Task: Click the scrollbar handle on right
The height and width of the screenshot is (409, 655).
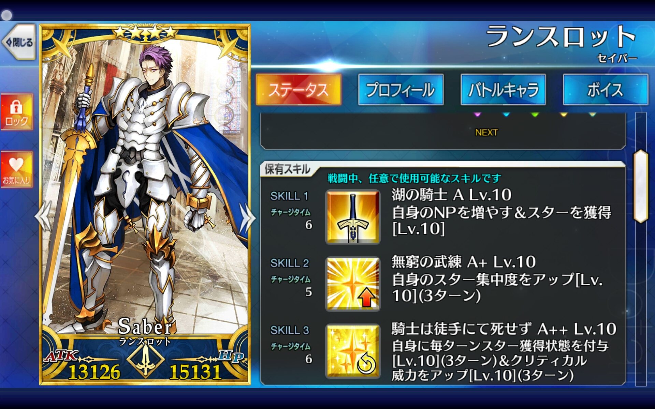Action: tap(641, 186)
